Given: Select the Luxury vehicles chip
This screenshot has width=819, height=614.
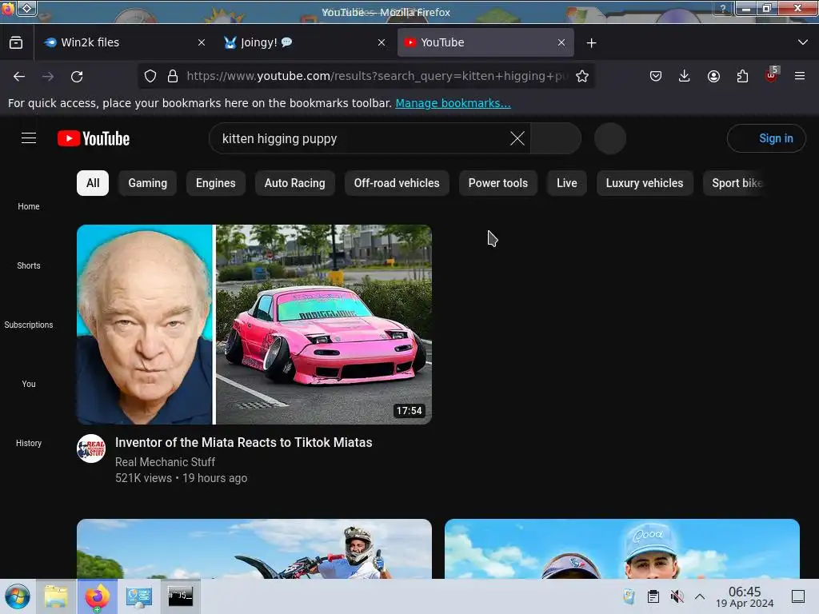Looking at the screenshot, I should tap(645, 183).
